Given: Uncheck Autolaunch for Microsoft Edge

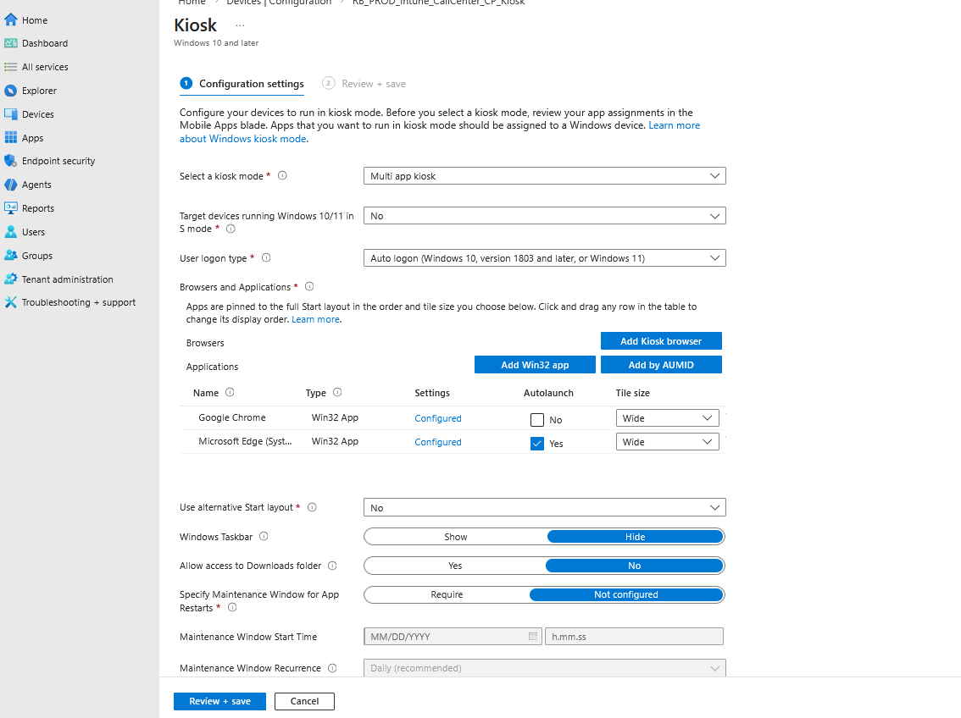Looking at the screenshot, I should (537, 444).
